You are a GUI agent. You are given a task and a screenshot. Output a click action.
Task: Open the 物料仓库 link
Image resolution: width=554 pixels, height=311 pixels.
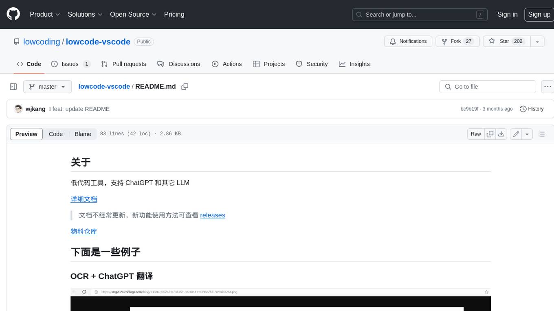84,232
